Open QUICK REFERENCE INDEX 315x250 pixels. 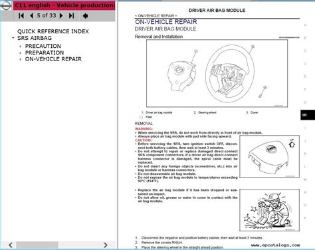53,31
